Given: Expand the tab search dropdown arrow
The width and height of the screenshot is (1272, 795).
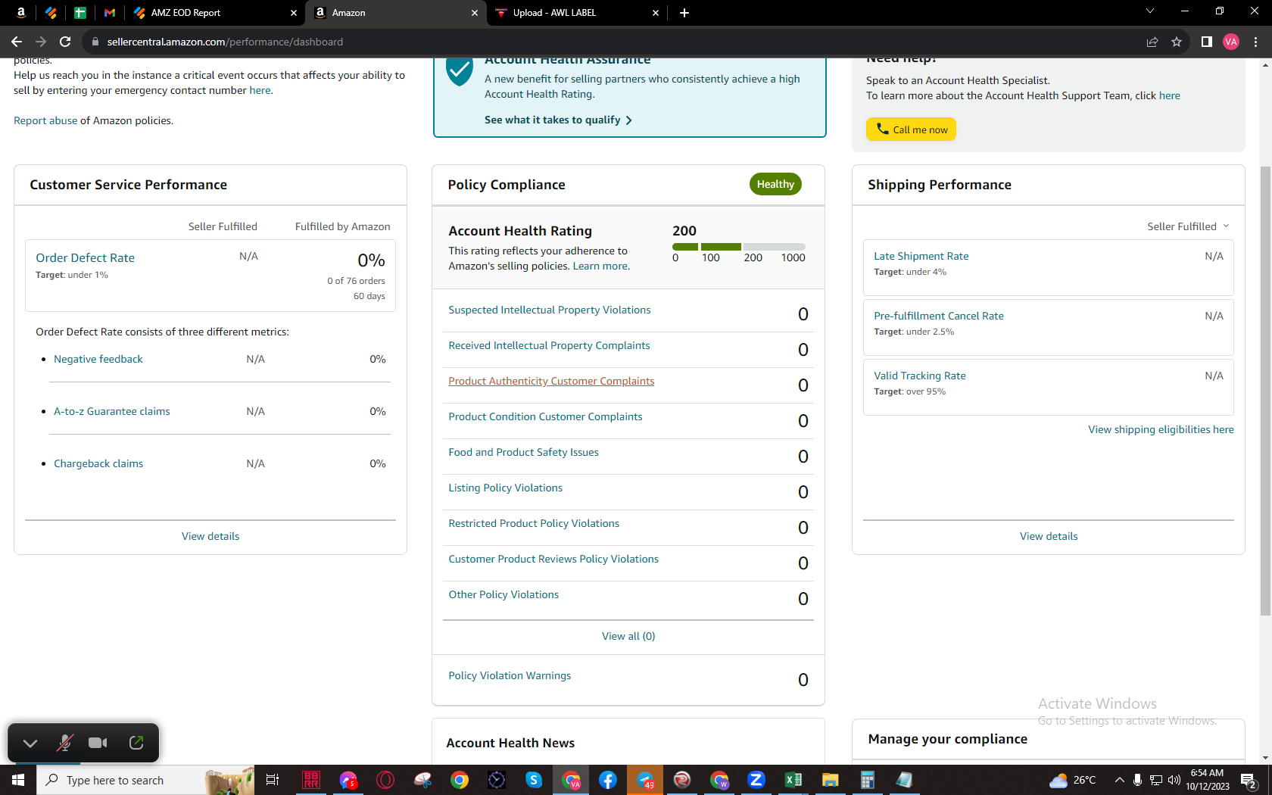Looking at the screenshot, I should 1150,11.
